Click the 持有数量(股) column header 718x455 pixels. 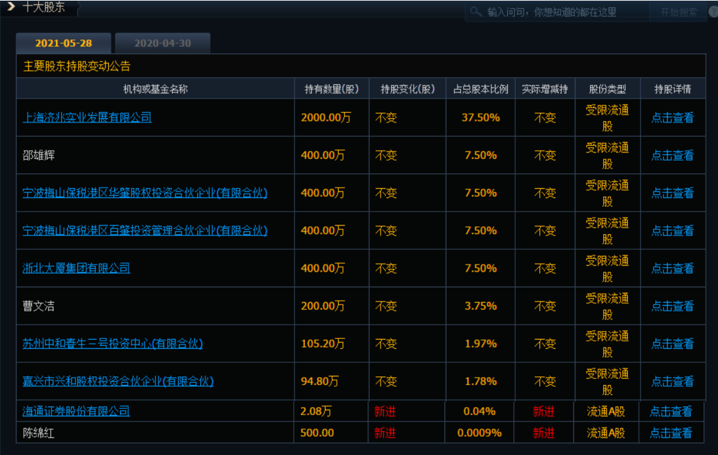click(330, 88)
